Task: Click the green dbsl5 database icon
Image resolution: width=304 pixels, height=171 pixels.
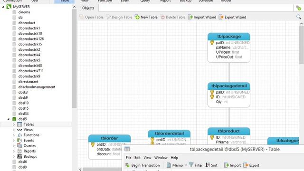Action: [x=14, y=119]
